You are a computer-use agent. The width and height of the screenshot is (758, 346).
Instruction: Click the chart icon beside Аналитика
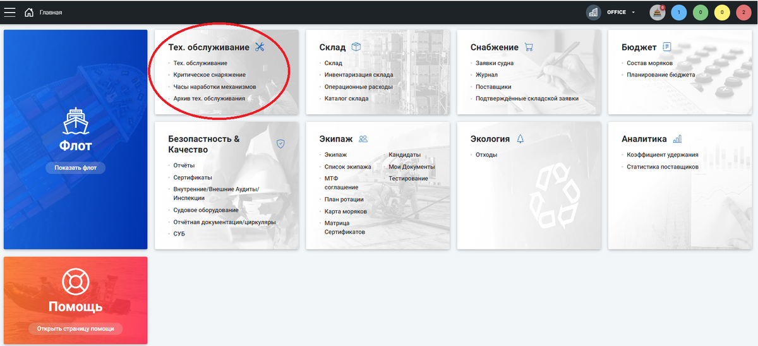pos(677,139)
